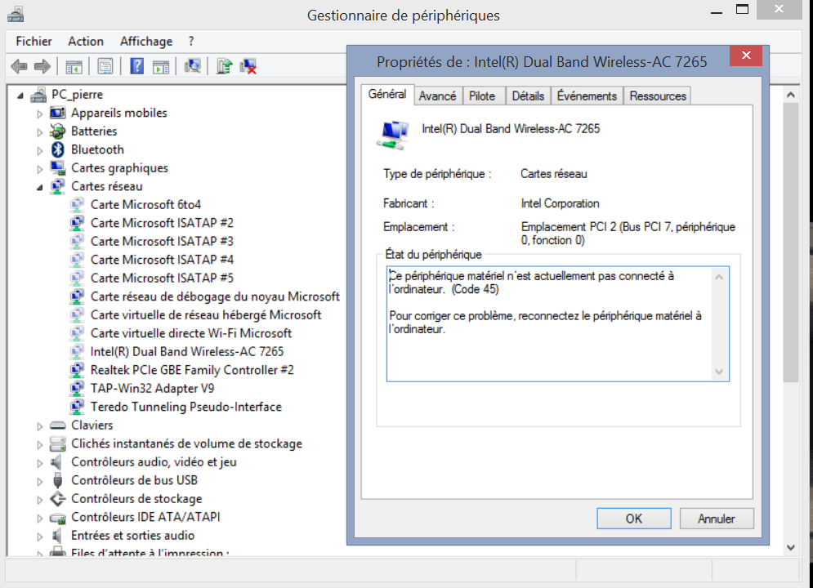
Task: Open the Affichage menu
Action: [x=146, y=41]
